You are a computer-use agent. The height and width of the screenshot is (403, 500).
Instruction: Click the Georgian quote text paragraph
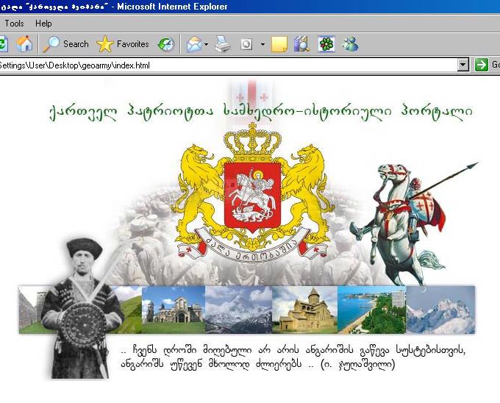293,357
